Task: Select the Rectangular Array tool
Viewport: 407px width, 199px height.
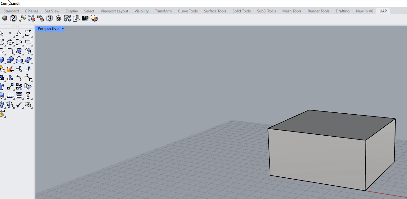Action: pos(19,95)
